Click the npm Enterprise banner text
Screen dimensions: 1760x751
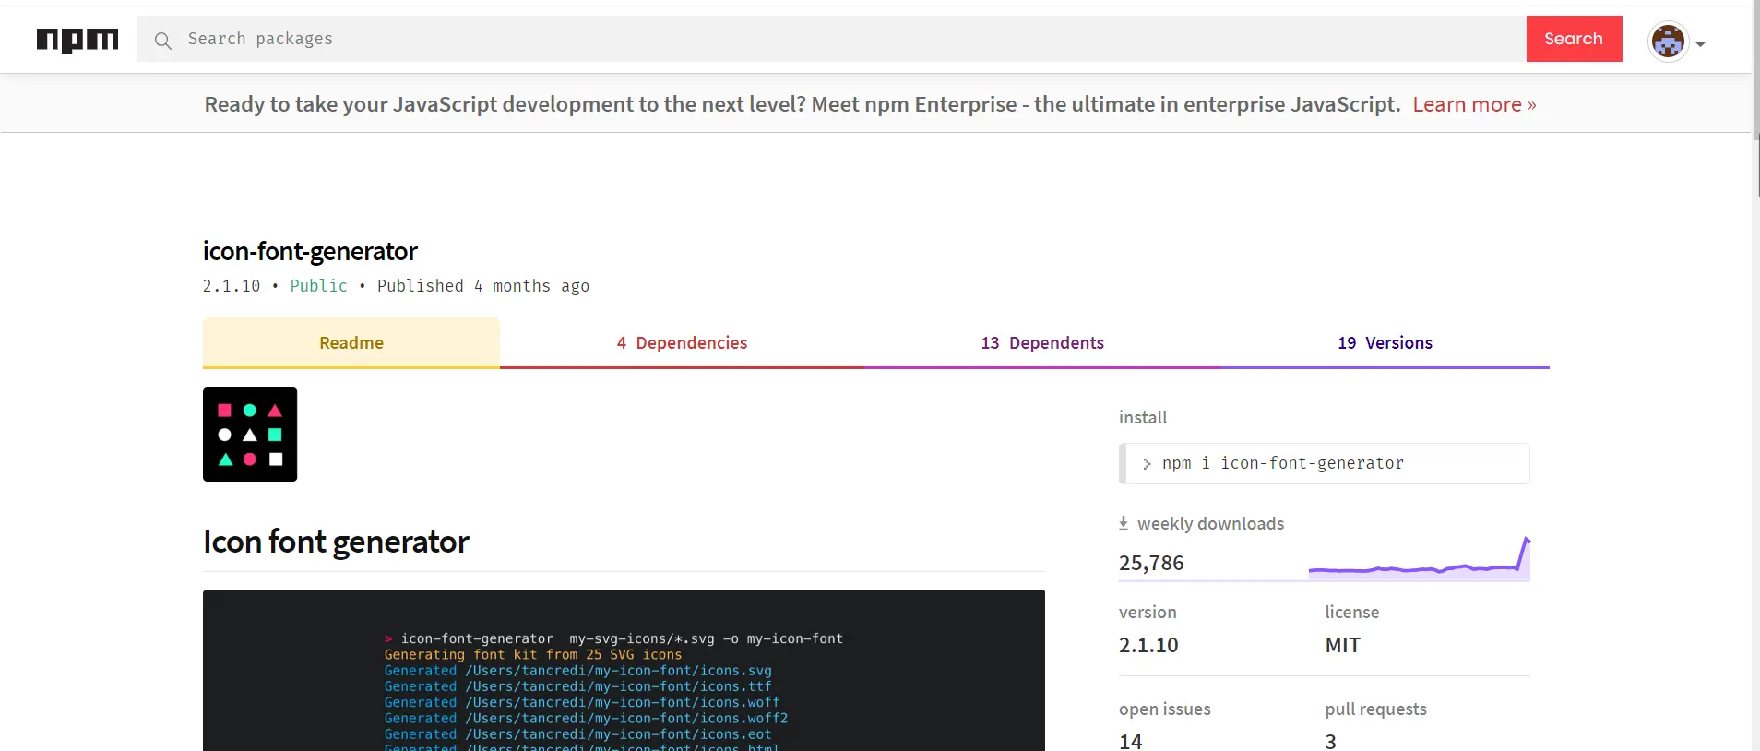[x=803, y=104]
